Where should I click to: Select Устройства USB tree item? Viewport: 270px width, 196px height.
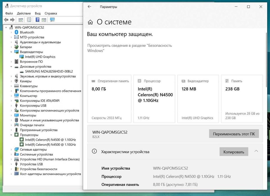tap(31, 164)
